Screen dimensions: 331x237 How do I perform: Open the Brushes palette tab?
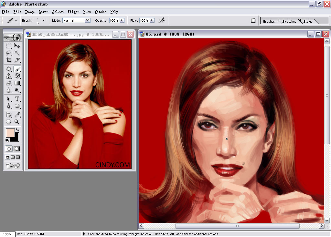(x=269, y=22)
